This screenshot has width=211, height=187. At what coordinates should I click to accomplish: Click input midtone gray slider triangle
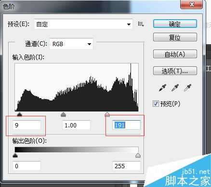pos(64,114)
